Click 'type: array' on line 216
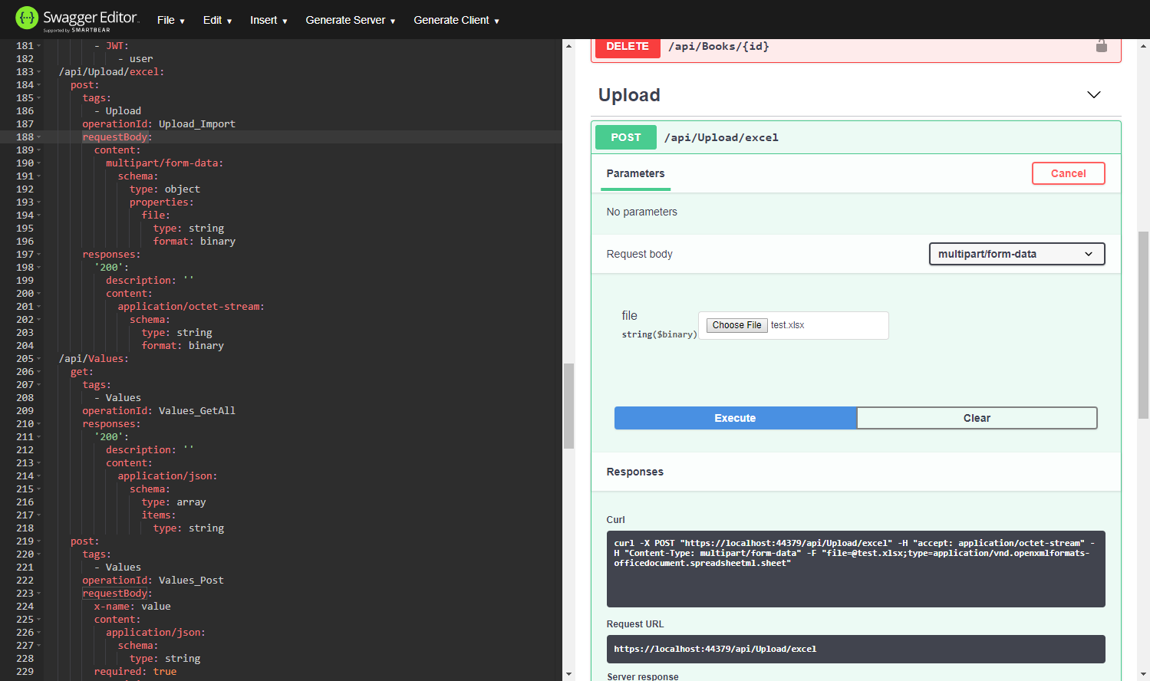 (173, 502)
